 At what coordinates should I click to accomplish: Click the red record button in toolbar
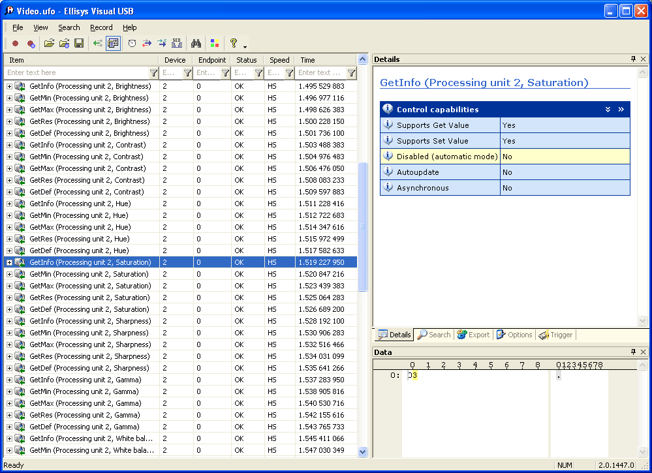(15, 44)
